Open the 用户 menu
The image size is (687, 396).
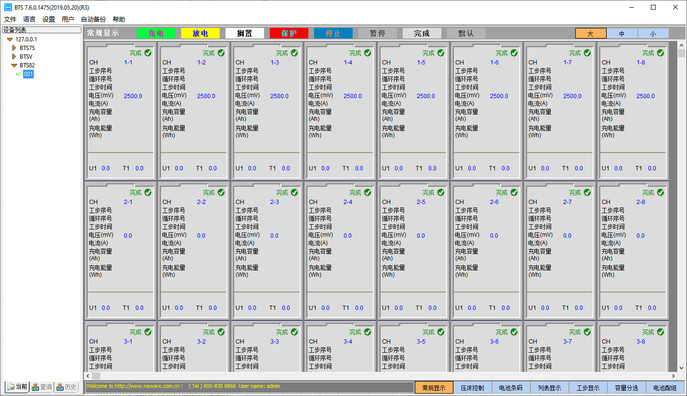[x=68, y=19]
